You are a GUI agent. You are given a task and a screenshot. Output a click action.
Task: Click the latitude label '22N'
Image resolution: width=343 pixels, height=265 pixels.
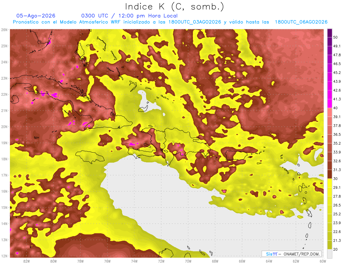[4, 94]
